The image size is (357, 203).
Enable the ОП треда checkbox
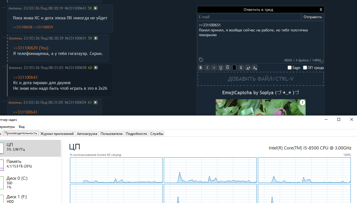(305, 68)
